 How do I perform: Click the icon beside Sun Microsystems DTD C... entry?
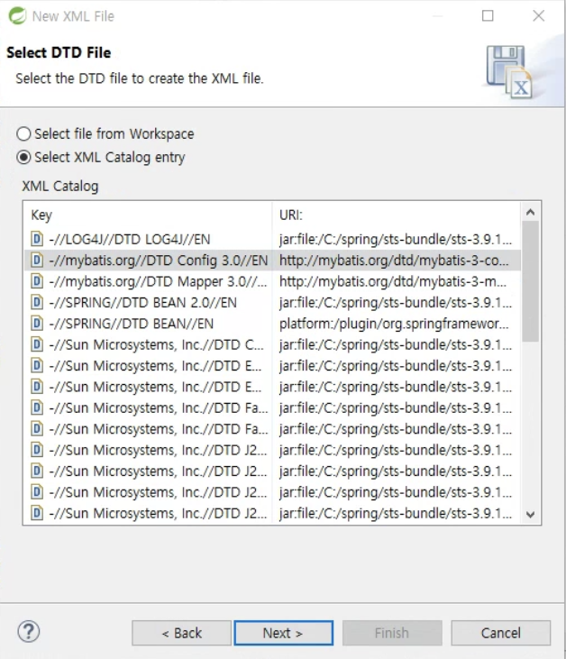click(x=37, y=344)
